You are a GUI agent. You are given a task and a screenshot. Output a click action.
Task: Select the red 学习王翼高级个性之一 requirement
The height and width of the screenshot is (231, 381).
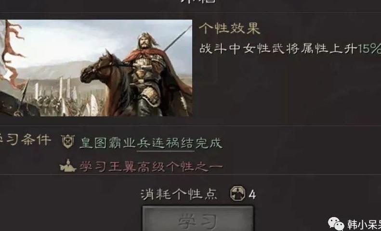coord(151,167)
